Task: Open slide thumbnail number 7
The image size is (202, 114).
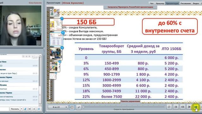Action: pos(56,25)
